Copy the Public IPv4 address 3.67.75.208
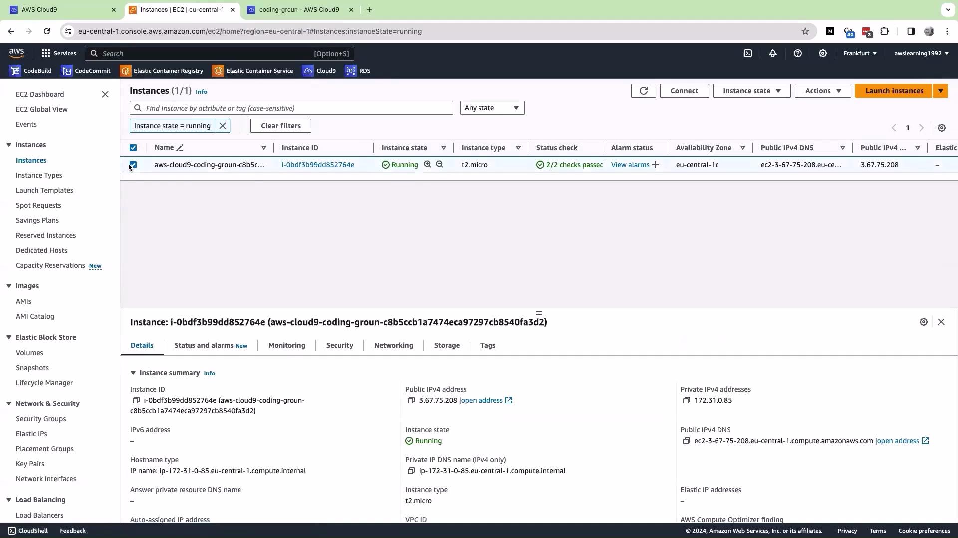The height and width of the screenshot is (538, 958). [411, 400]
